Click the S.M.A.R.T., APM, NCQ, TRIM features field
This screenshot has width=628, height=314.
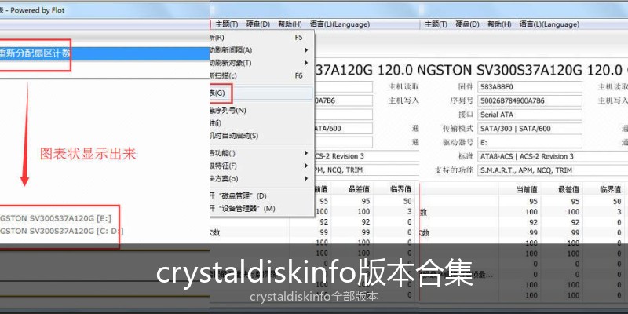pyautogui.click(x=553, y=170)
